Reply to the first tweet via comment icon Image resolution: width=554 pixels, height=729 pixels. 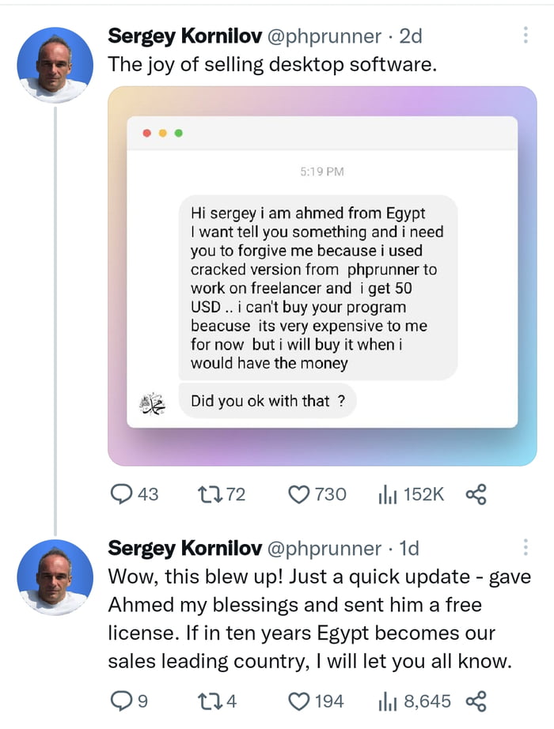[x=121, y=494]
